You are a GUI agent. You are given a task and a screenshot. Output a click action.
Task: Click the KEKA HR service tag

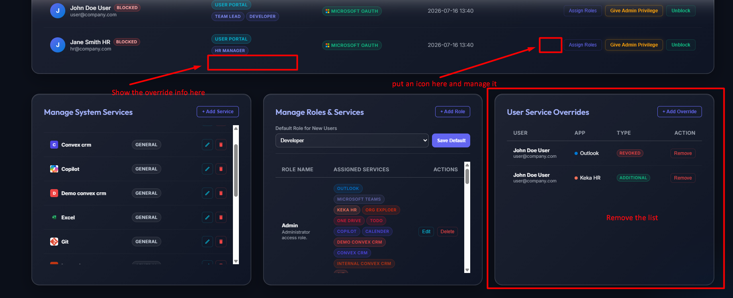coord(347,210)
